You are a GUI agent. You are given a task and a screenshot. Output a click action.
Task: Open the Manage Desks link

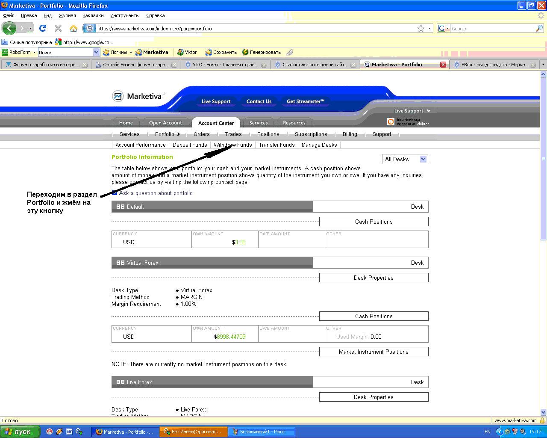[319, 145]
